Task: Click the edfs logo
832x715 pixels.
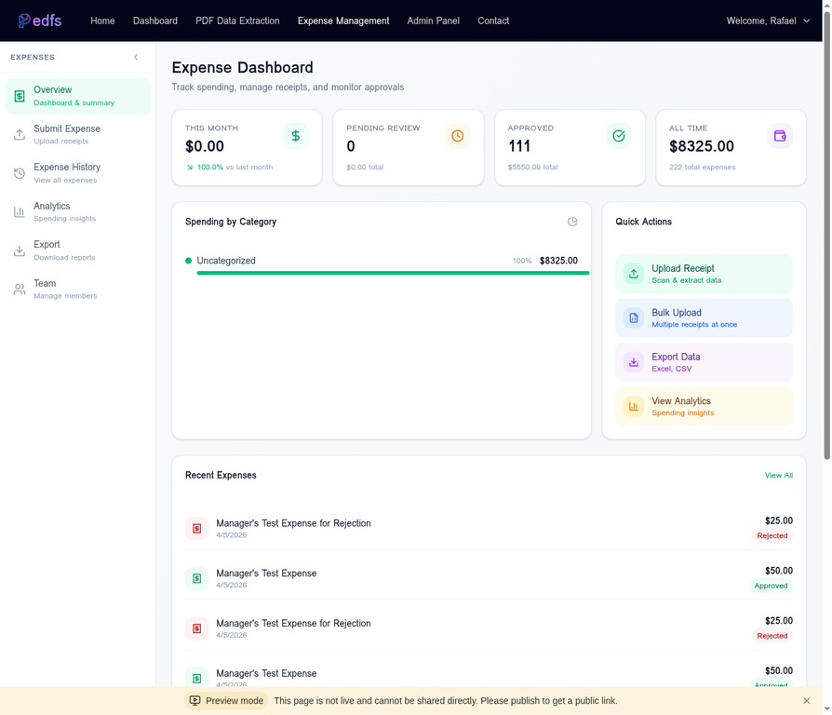Action: (40, 20)
